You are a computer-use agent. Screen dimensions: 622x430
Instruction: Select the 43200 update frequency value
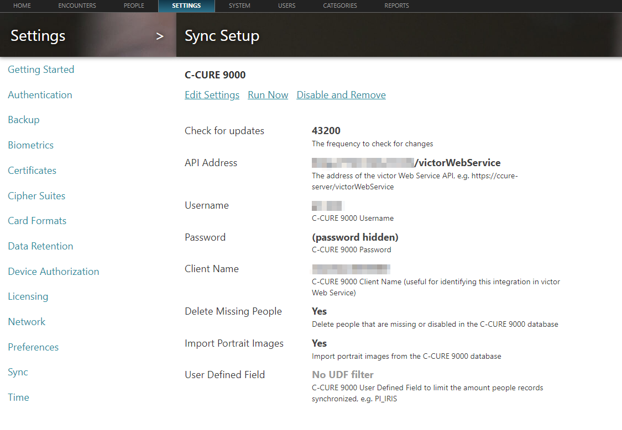326,131
